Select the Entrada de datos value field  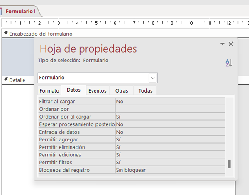tap(169, 132)
